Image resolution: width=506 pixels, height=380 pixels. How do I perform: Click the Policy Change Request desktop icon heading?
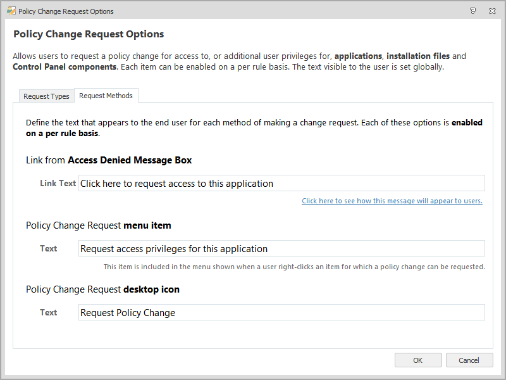click(102, 289)
